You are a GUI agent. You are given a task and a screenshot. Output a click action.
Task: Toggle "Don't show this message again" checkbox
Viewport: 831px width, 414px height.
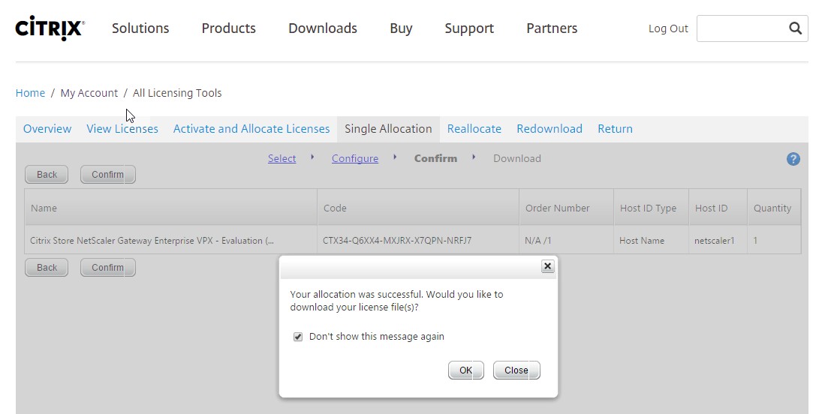tap(298, 337)
